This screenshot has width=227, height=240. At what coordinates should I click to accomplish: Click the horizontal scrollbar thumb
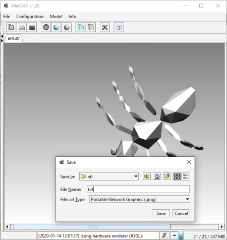pos(92,227)
